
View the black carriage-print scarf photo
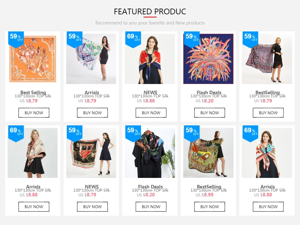point(91,153)
